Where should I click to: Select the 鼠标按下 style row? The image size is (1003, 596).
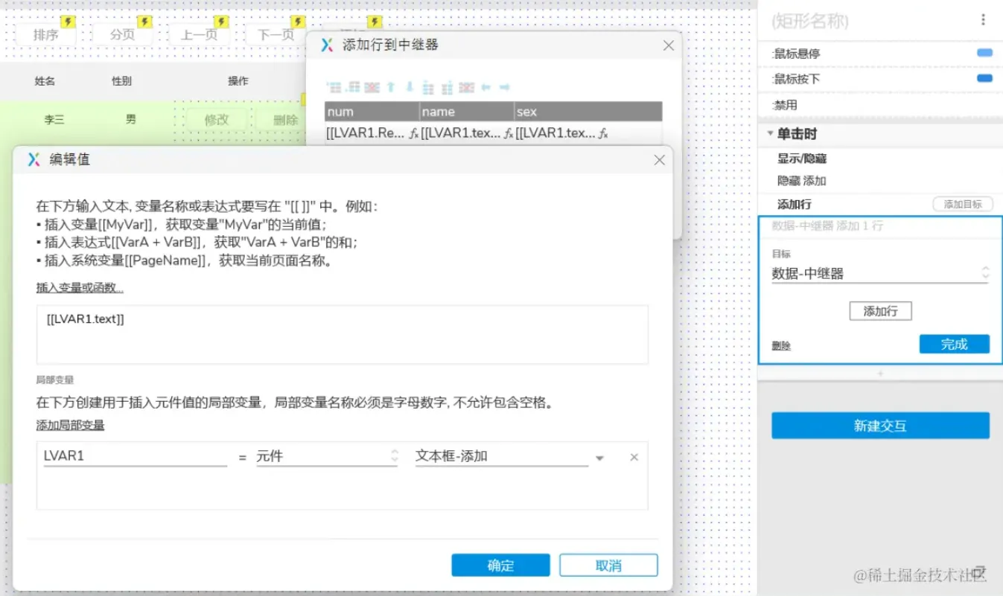click(x=880, y=79)
